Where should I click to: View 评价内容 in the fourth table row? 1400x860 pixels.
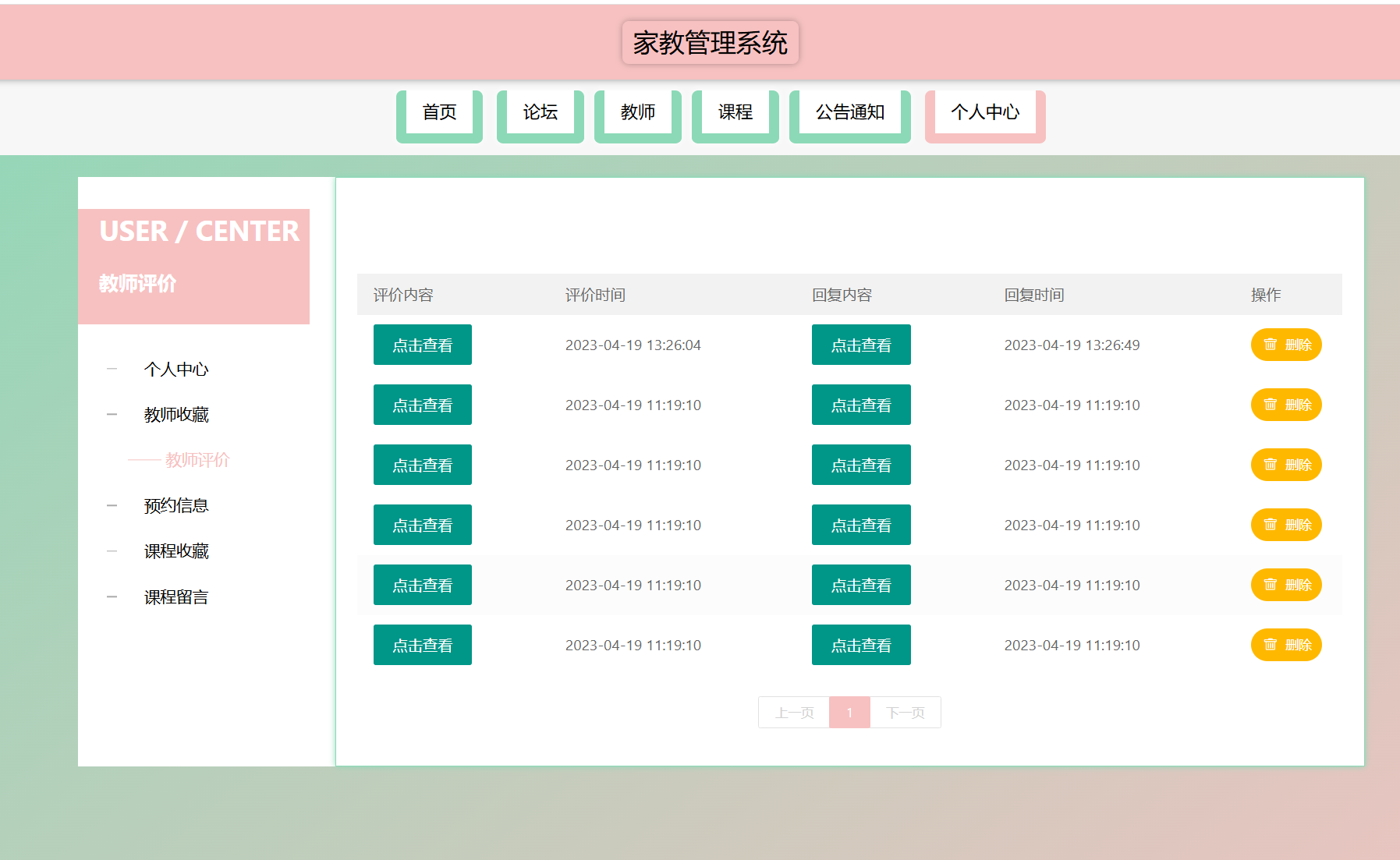pos(423,525)
